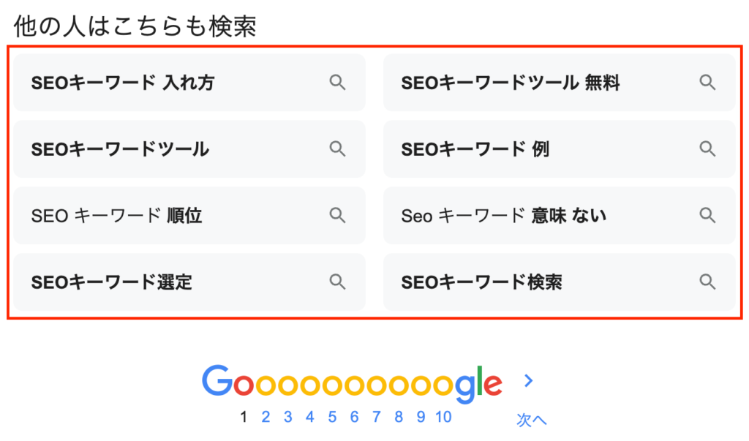Click next page chevron arrow

pyautogui.click(x=529, y=380)
